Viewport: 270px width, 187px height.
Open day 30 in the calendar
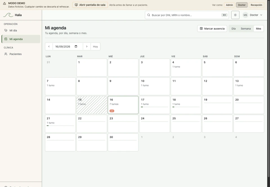click(x=123, y=142)
